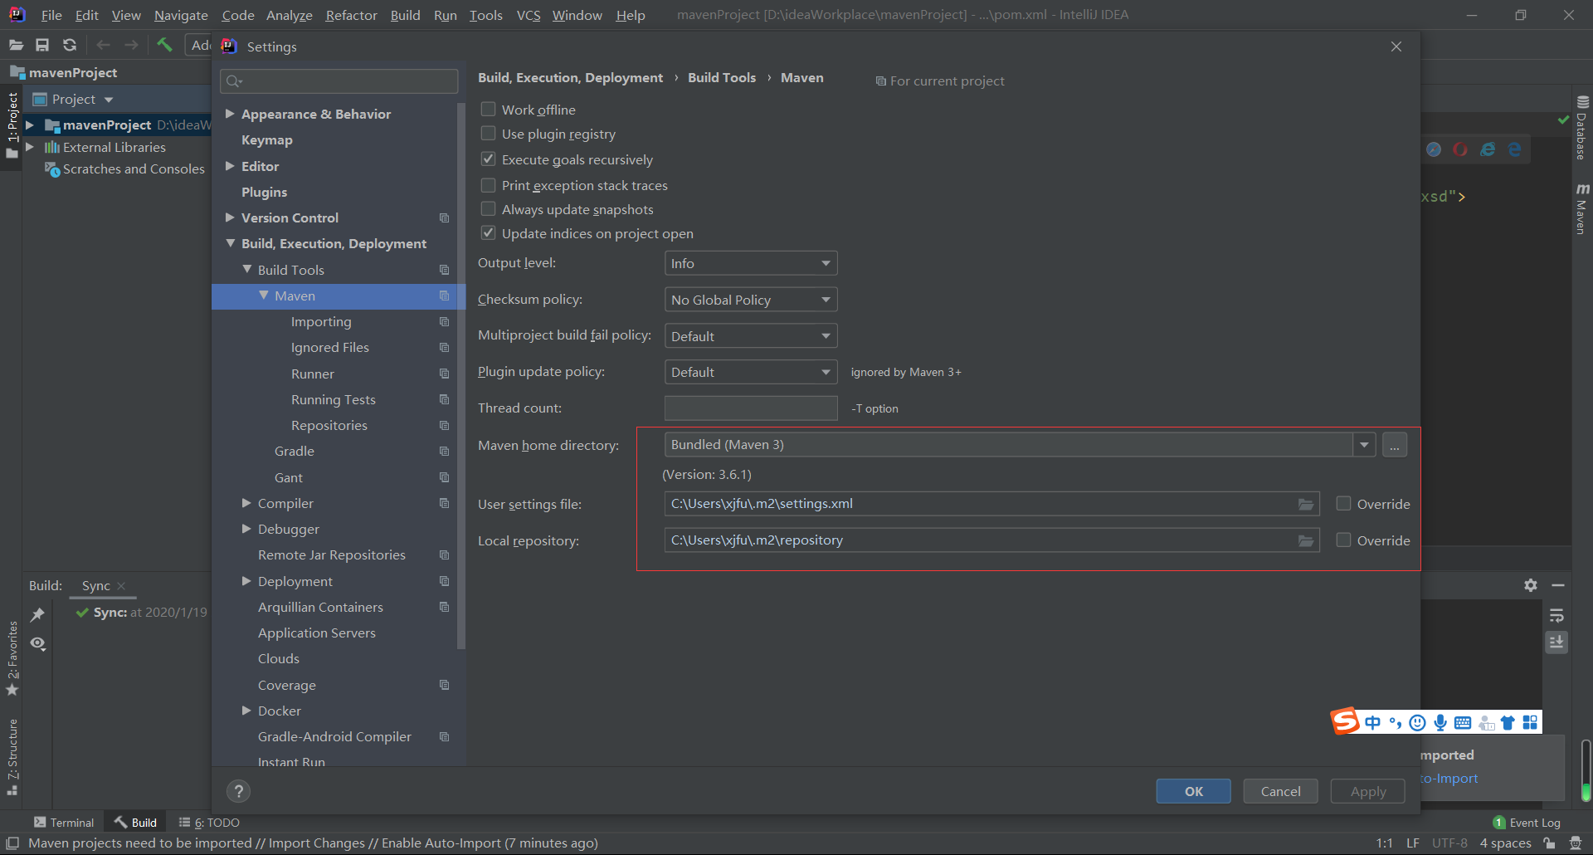
Task: Click the Maven home browse button
Action: tap(1395, 445)
